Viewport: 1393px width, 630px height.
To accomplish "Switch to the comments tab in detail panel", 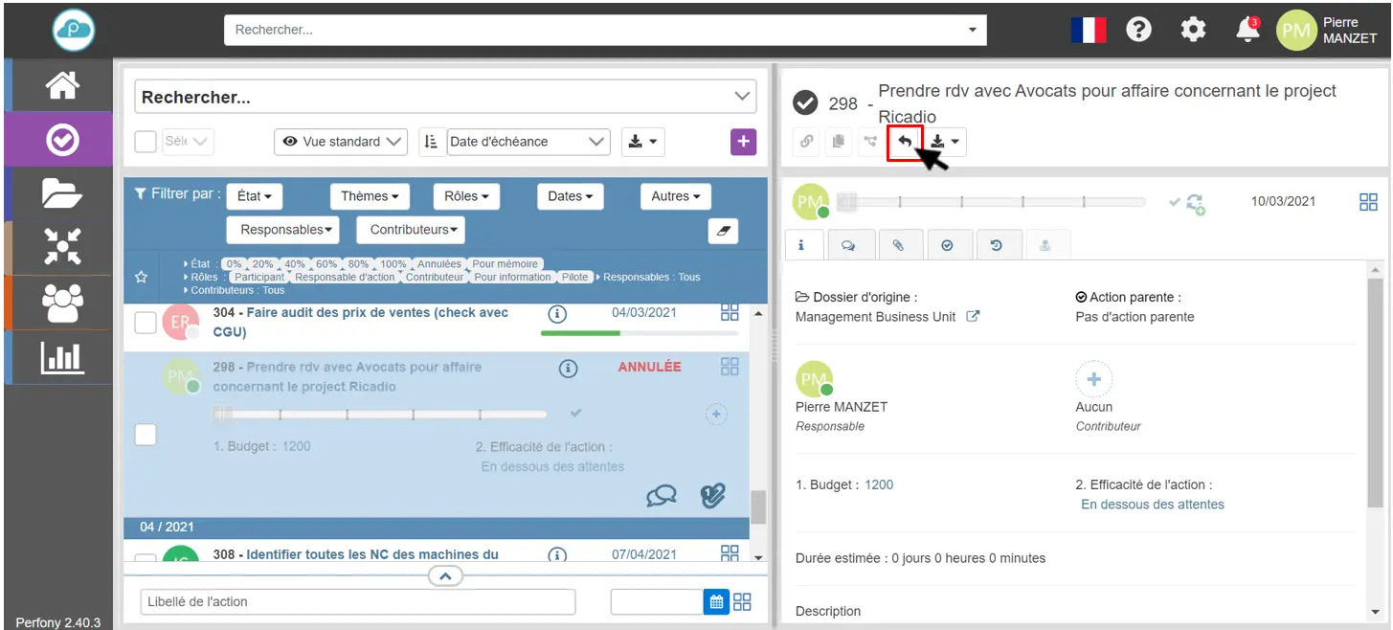I will (x=848, y=245).
